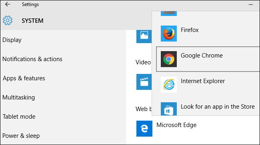Click the System settings gear icon
Image resolution: width=260 pixels, height=145 pixels.
(8, 20)
